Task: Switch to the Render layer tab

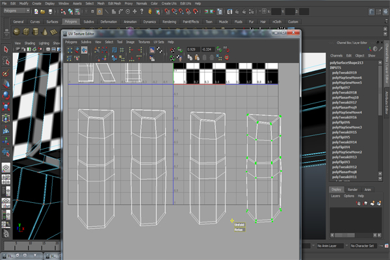Action: 352,190
